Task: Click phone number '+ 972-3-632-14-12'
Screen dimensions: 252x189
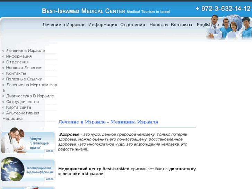Action: [x=223, y=9]
